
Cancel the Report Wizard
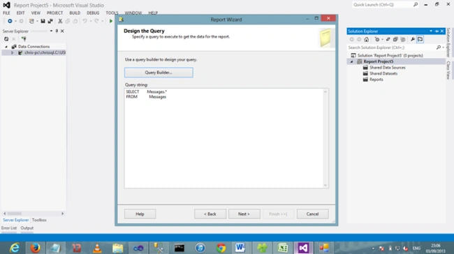312,214
